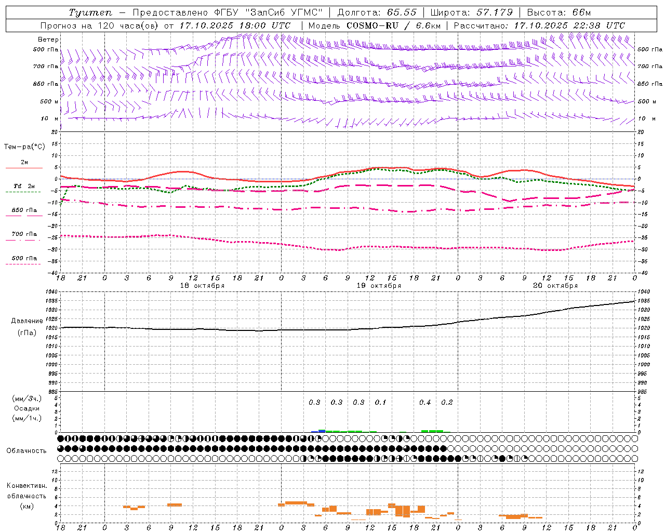The width and height of the screenshot is (665, 532).
Task: Click the (км) convective cloud unit label
Action: 26,506
